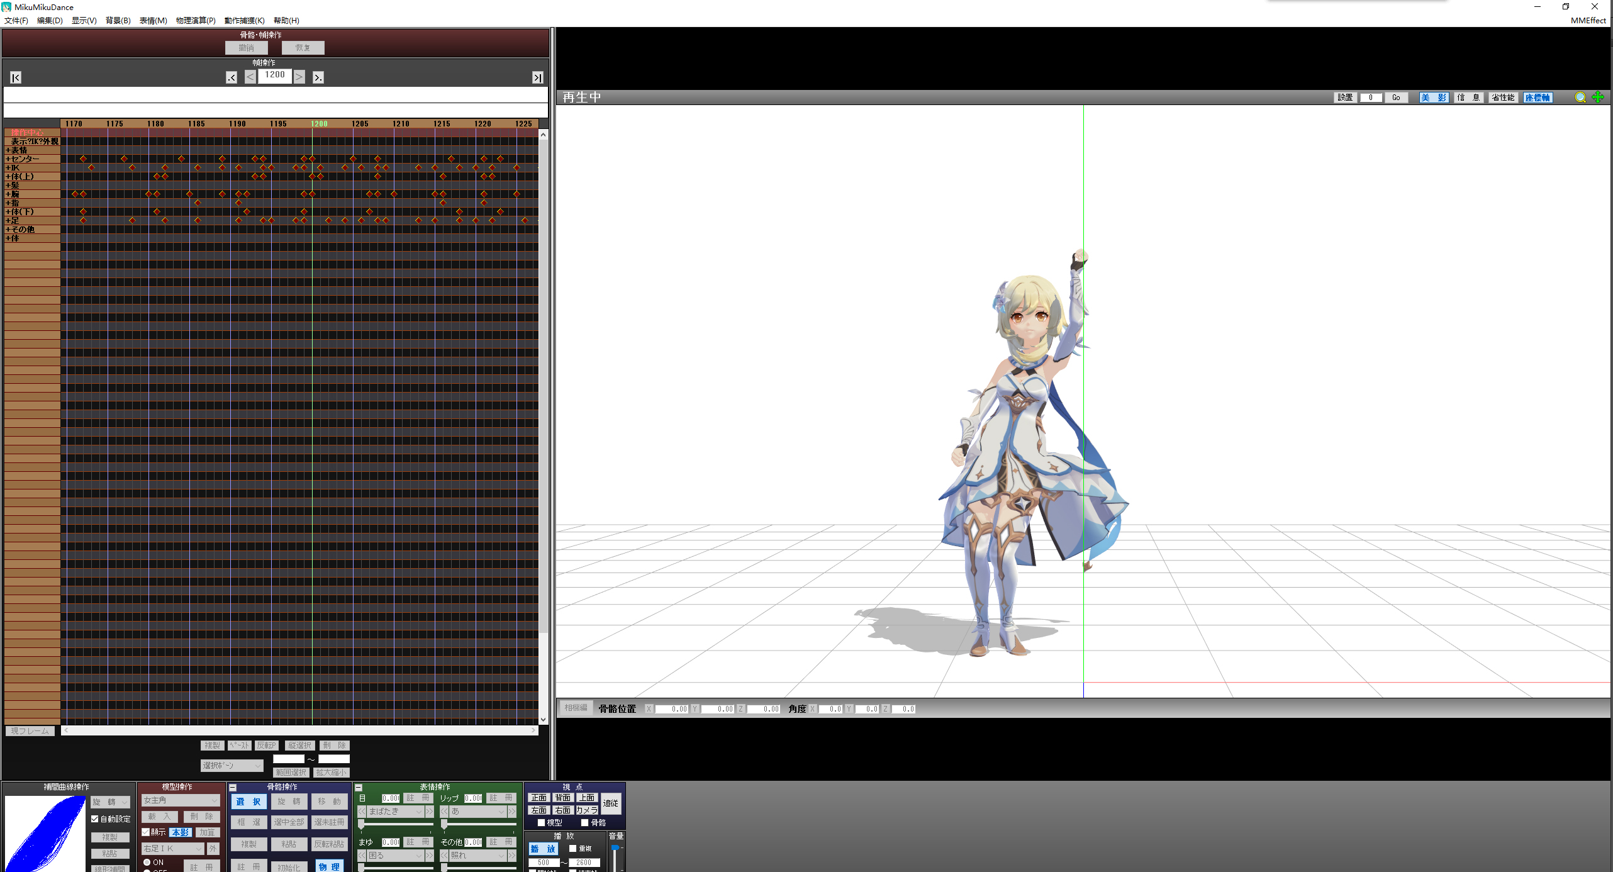Jump to the first frame button
This screenshot has height=872, width=1613.
(16, 77)
